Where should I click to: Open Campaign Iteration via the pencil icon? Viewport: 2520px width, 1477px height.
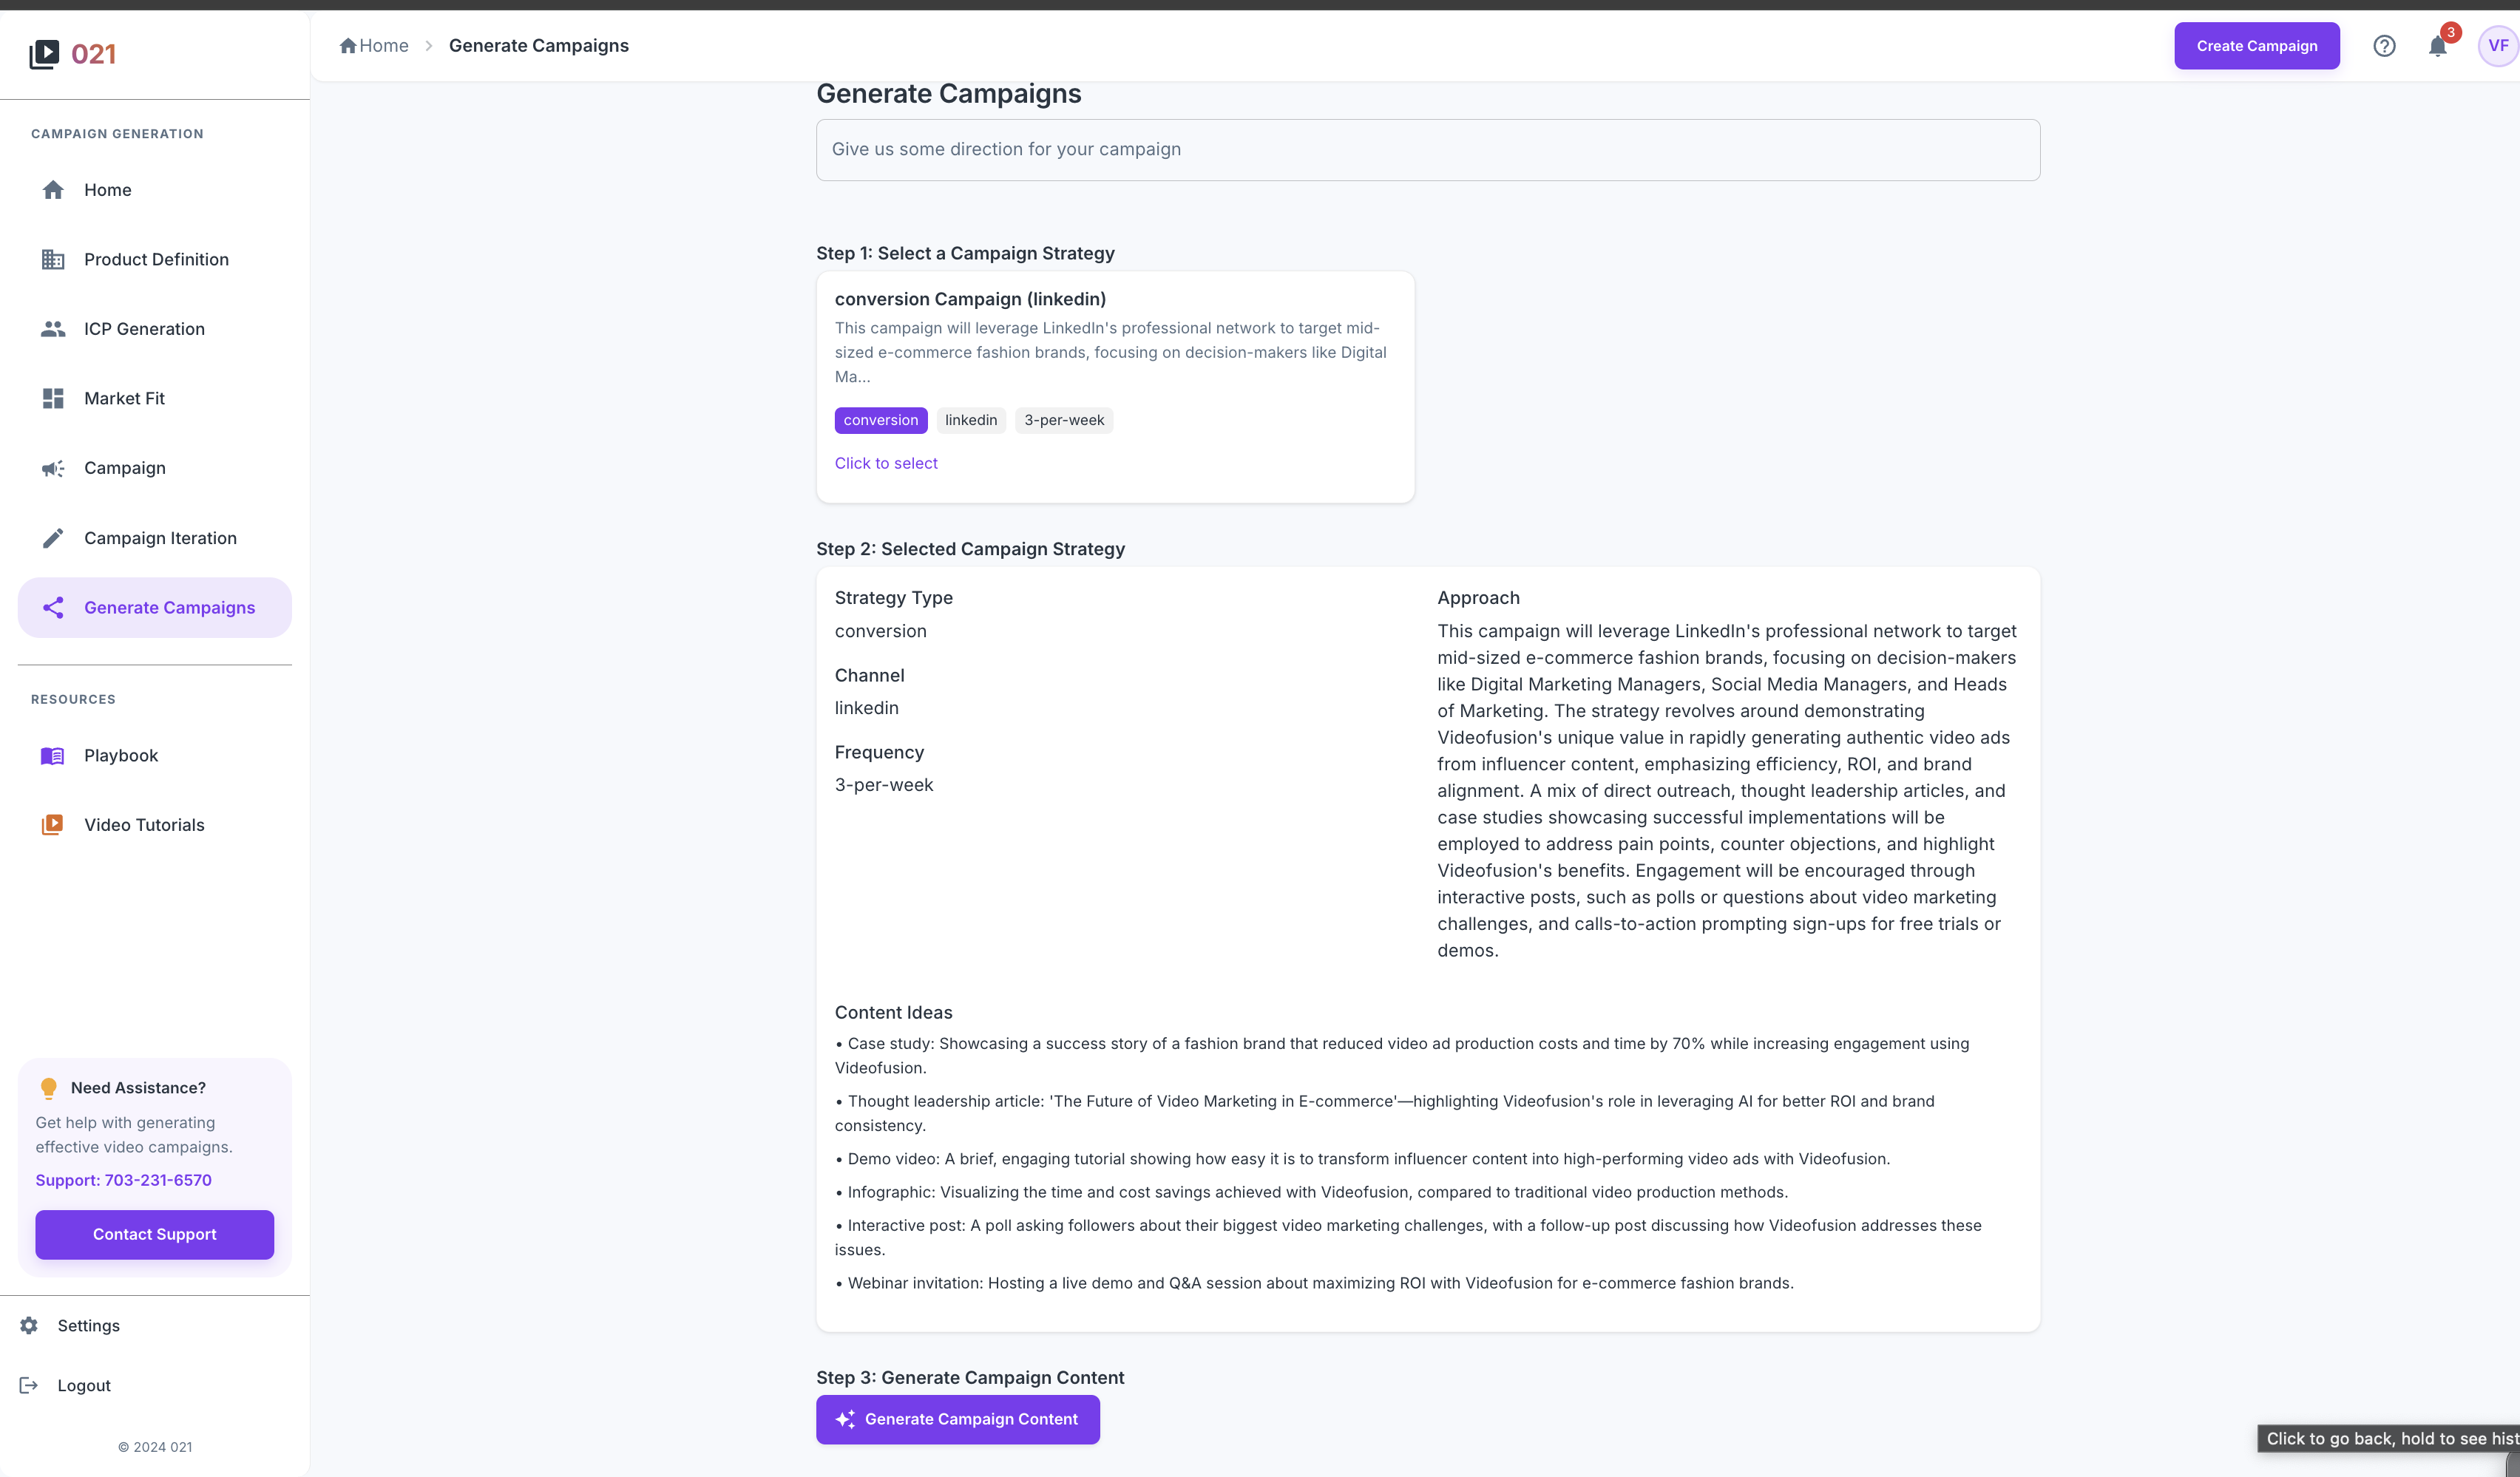coord(53,537)
